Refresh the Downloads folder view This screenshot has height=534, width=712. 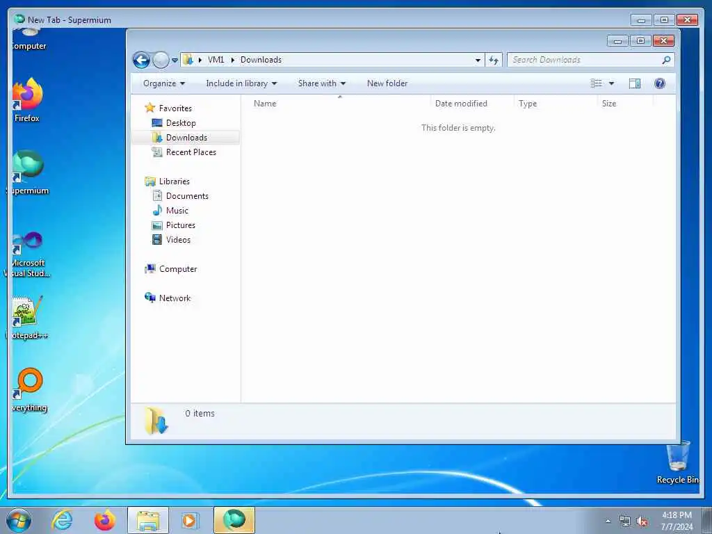tap(494, 60)
